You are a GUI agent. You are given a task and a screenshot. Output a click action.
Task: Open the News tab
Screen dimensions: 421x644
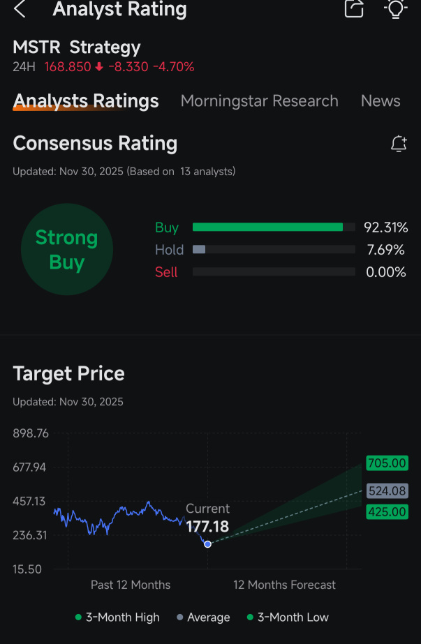coord(381,100)
